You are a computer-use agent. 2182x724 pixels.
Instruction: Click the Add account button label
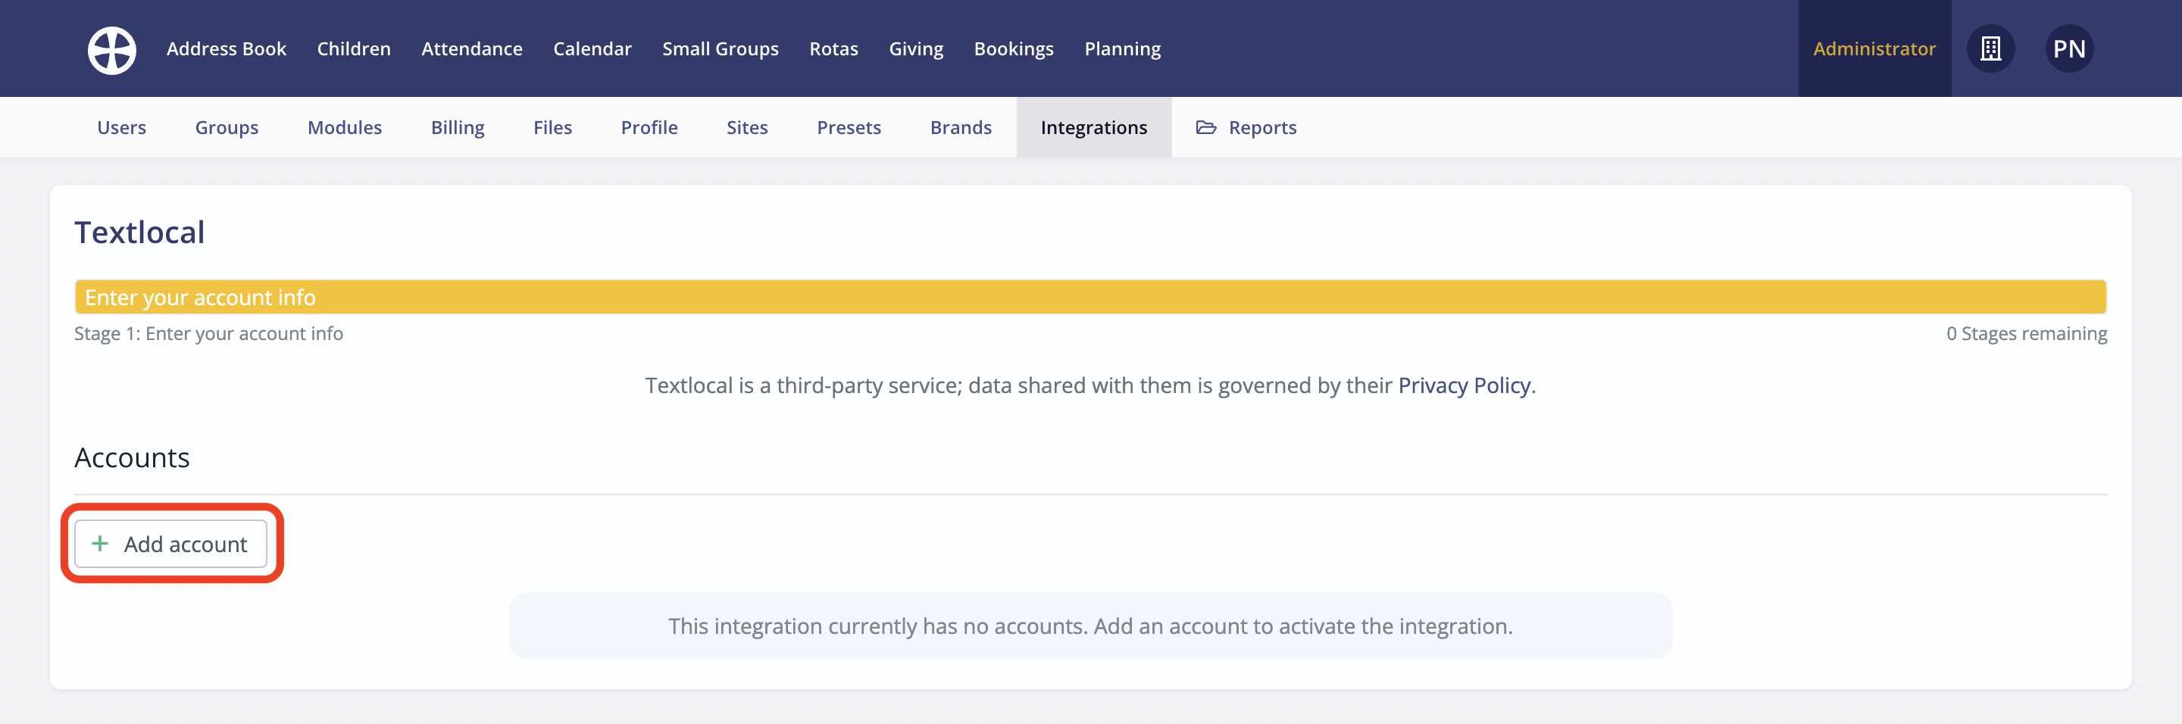(x=186, y=544)
